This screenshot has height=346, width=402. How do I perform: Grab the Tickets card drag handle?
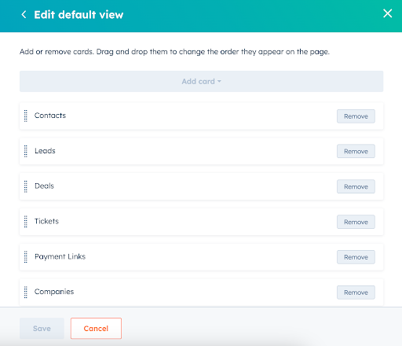26,222
